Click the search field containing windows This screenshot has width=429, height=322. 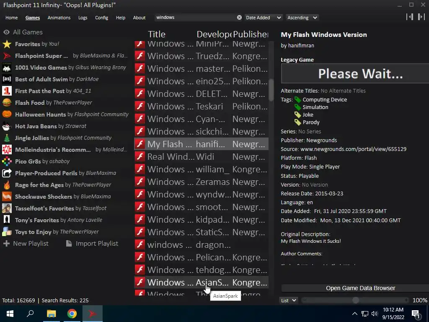click(196, 18)
